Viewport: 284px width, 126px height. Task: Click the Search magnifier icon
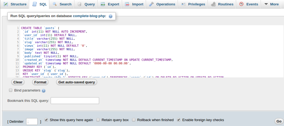[55, 4]
